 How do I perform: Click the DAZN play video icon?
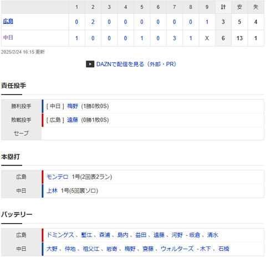(x=90, y=64)
